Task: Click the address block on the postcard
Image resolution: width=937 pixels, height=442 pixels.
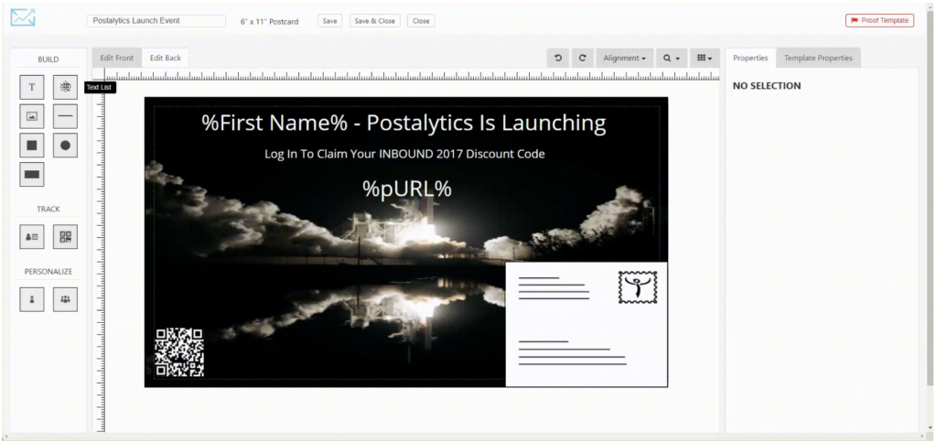Action: tap(587, 324)
